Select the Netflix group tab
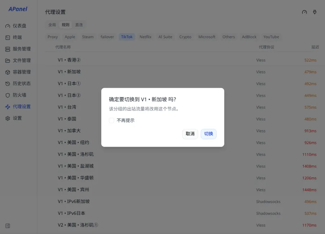This screenshot has width=325, height=234. (146, 37)
